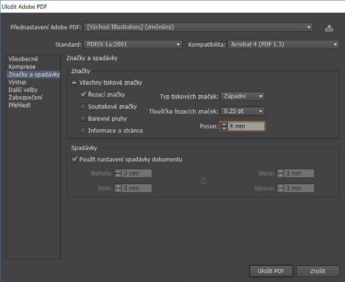Viewport: 345px width, 282px height.
Task: Select Zabezpečení in the side list
Action: 33,98
